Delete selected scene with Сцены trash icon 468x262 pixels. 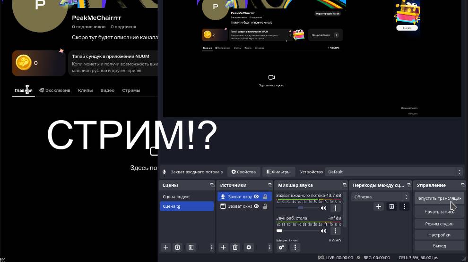(178, 247)
